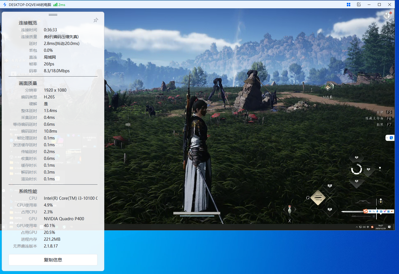Select the 隐藏主介面 F6 option

point(378,118)
